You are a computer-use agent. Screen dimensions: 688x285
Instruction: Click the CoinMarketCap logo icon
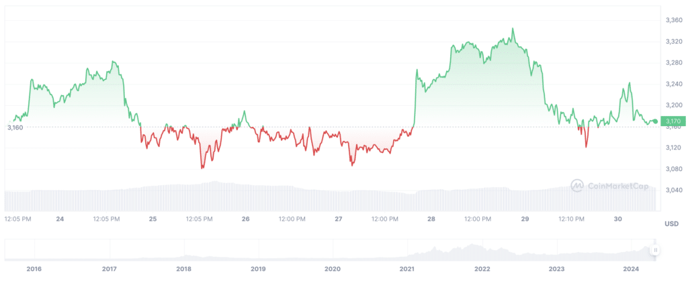click(x=576, y=185)
